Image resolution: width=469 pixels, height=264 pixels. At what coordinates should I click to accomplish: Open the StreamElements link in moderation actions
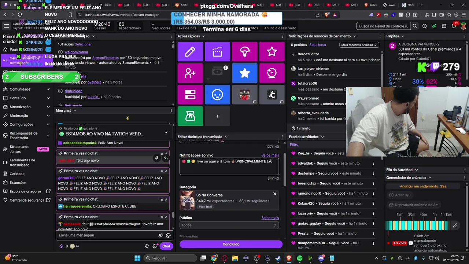click(105, 58)
